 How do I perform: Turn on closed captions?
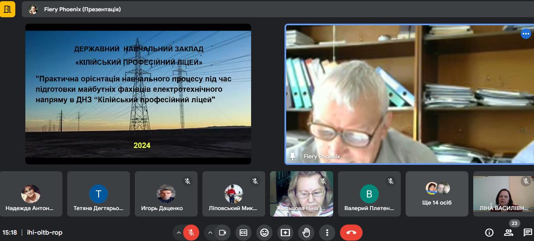243,233
